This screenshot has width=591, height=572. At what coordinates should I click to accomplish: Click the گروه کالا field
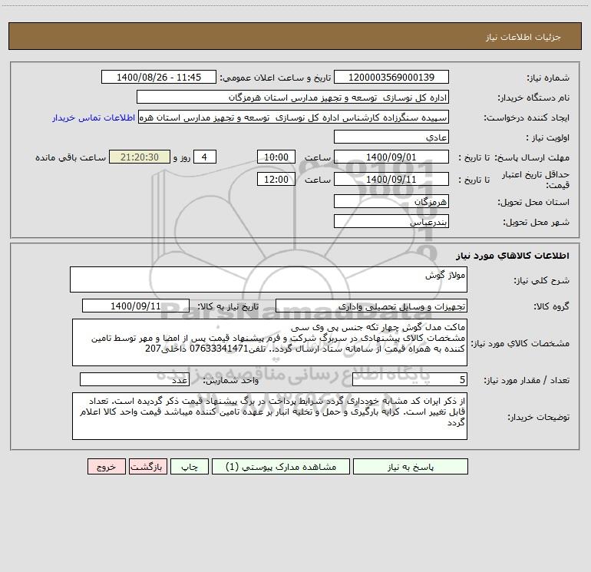(x=371, y=306)
